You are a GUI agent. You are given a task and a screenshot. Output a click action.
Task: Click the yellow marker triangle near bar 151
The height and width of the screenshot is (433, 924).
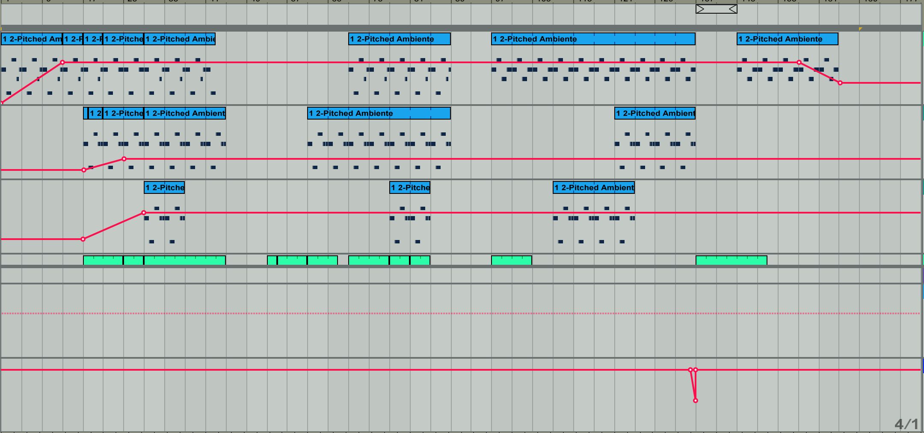[861, 29]
